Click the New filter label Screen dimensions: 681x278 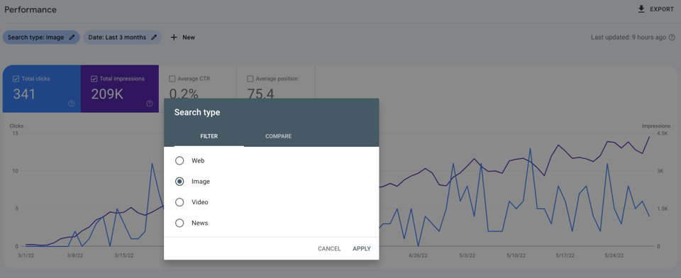click(189, 38)
